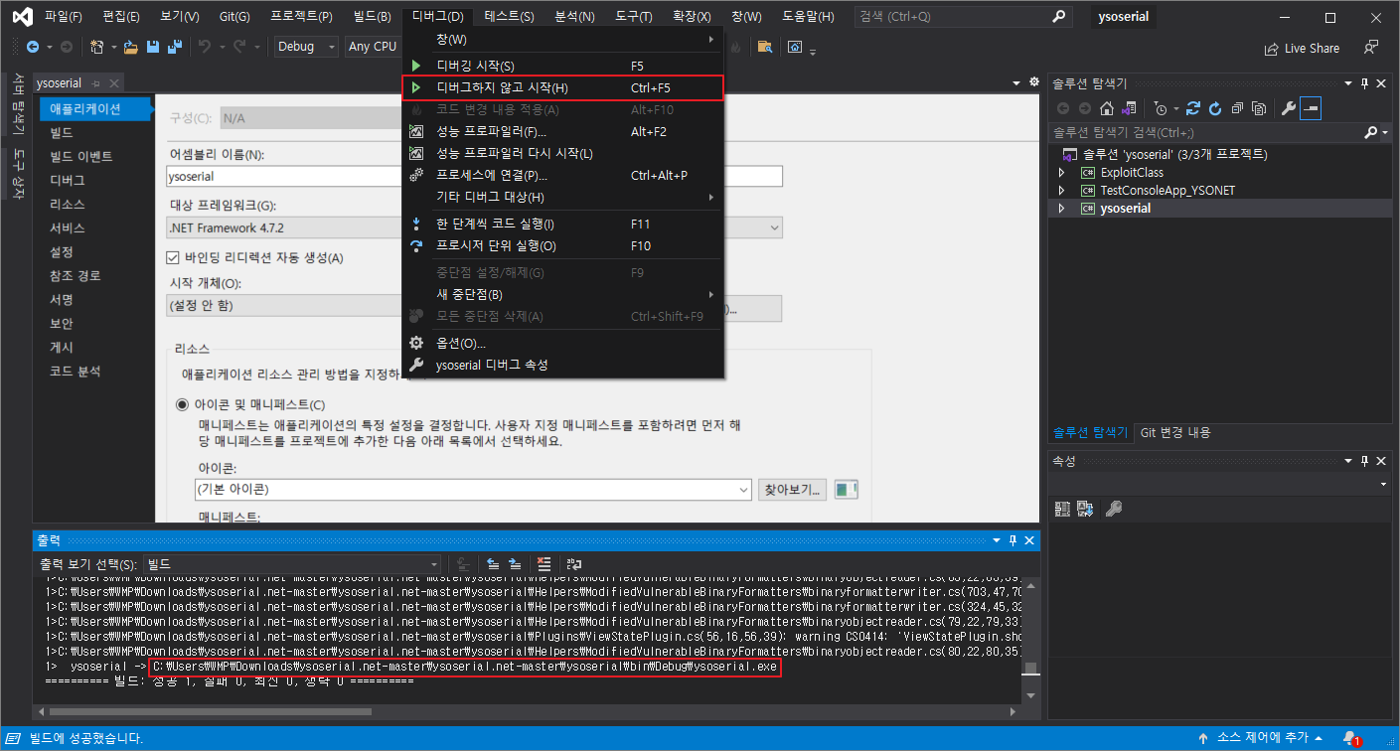This screenshot has width=1400, height=751.
Task: Click the pending changes filter clock icon
Action: [1163, 108]
